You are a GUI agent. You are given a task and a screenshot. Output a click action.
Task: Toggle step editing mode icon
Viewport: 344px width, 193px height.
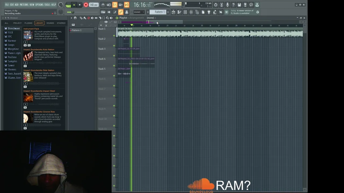115,12
